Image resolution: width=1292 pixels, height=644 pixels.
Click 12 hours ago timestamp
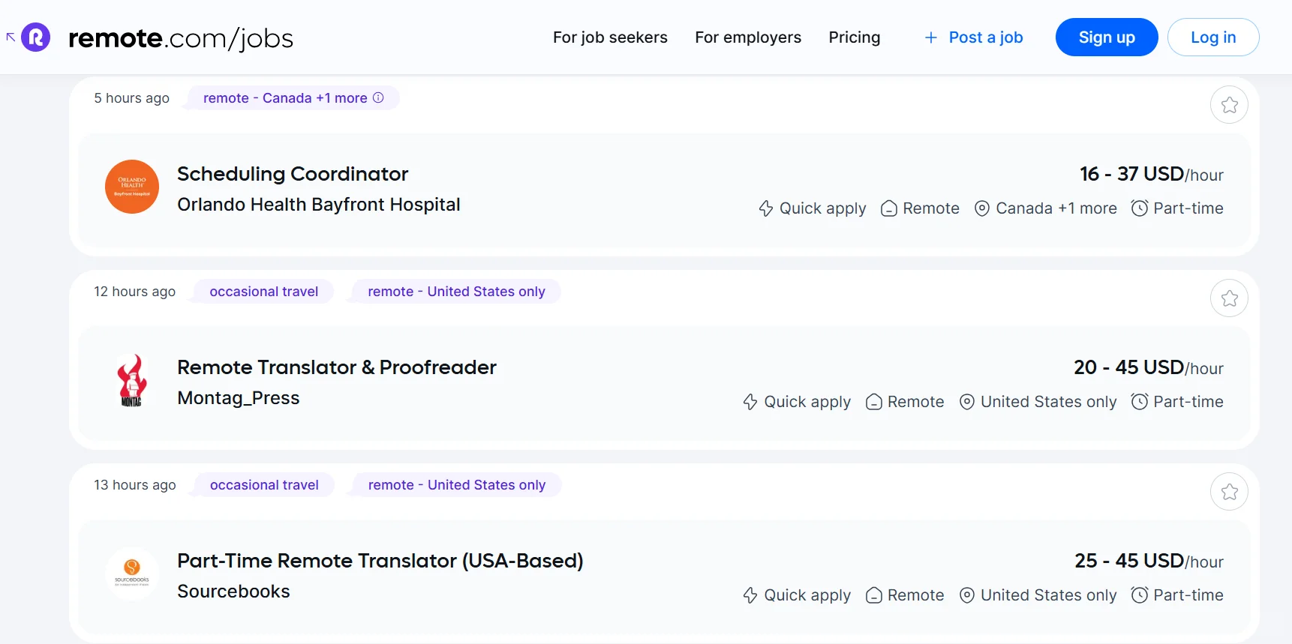(134, 292)
